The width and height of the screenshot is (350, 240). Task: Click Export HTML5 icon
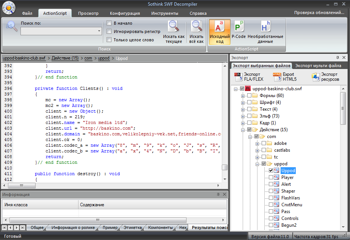point(277,77)
